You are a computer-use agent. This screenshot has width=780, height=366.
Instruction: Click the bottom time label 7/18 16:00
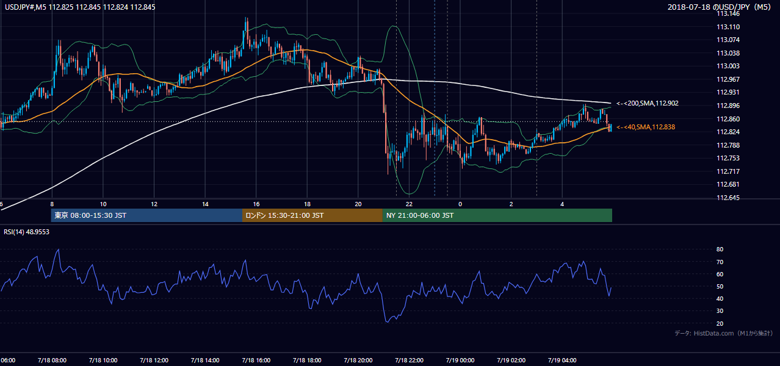click(x=256, y=360)
